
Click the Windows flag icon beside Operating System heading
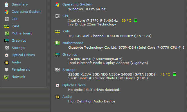click(57, 5)
